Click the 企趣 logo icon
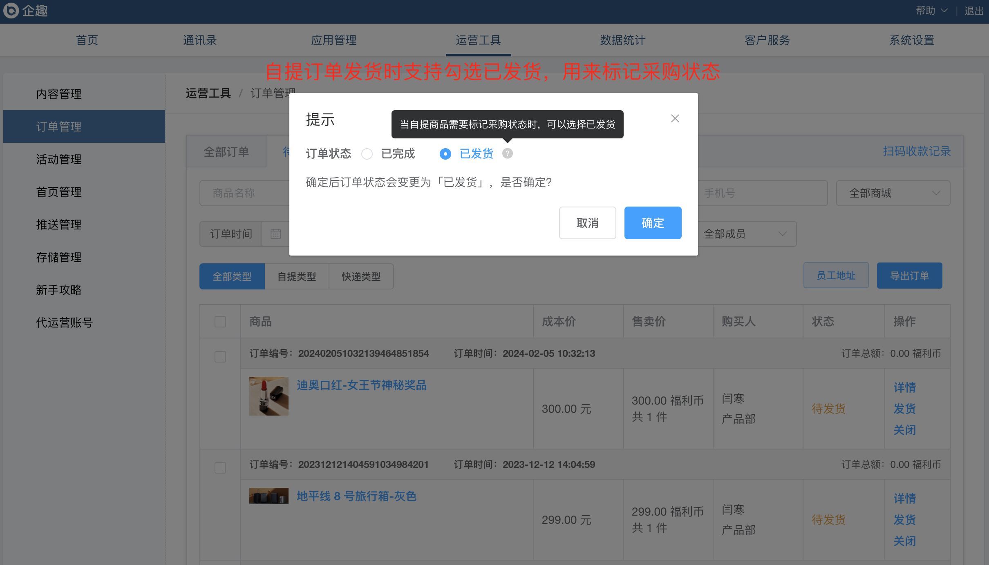 click(11, 11)
